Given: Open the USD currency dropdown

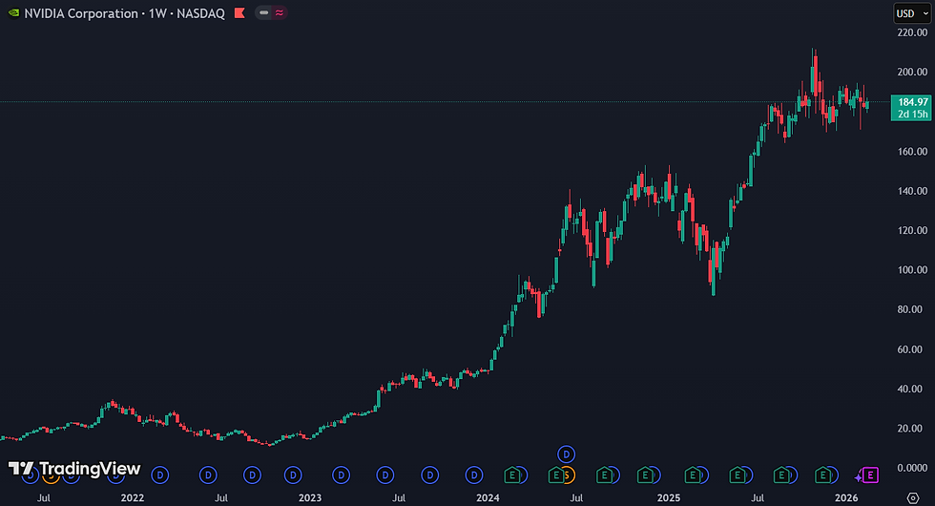Looking at the screenshot, I should point(912,13).
